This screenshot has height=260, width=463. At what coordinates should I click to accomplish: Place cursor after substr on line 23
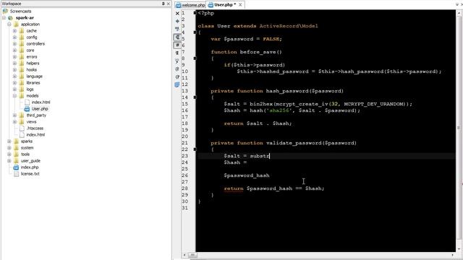click(x=270, y=156)
